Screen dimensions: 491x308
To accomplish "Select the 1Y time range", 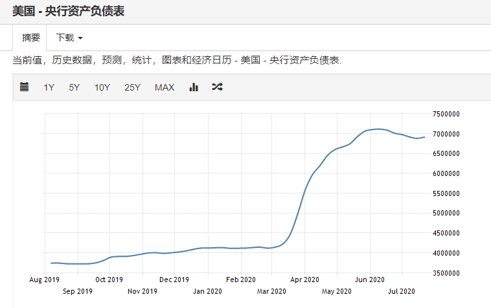I will 49,87.
